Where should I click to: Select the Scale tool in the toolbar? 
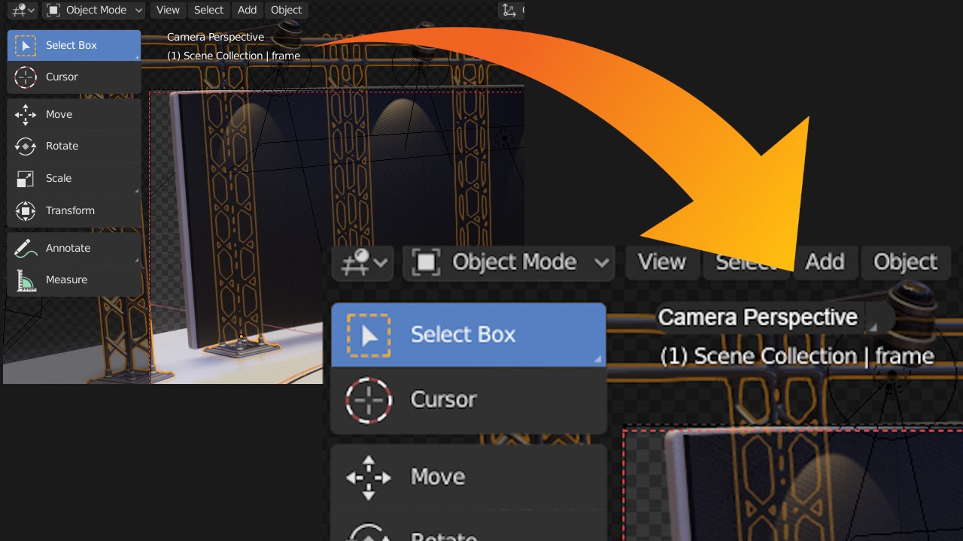(74, 178)
